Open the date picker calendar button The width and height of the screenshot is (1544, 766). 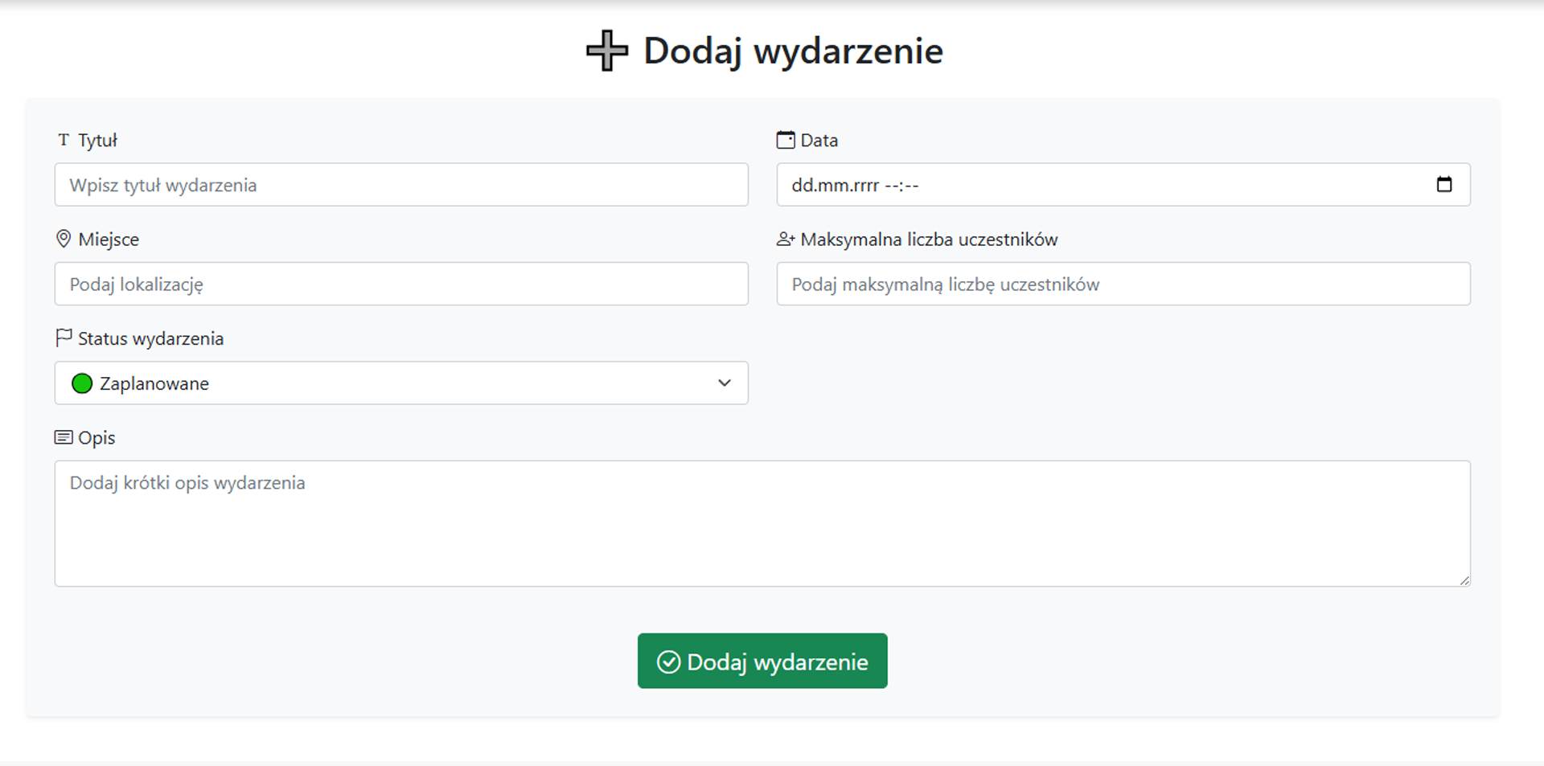tap(1444, 185)
